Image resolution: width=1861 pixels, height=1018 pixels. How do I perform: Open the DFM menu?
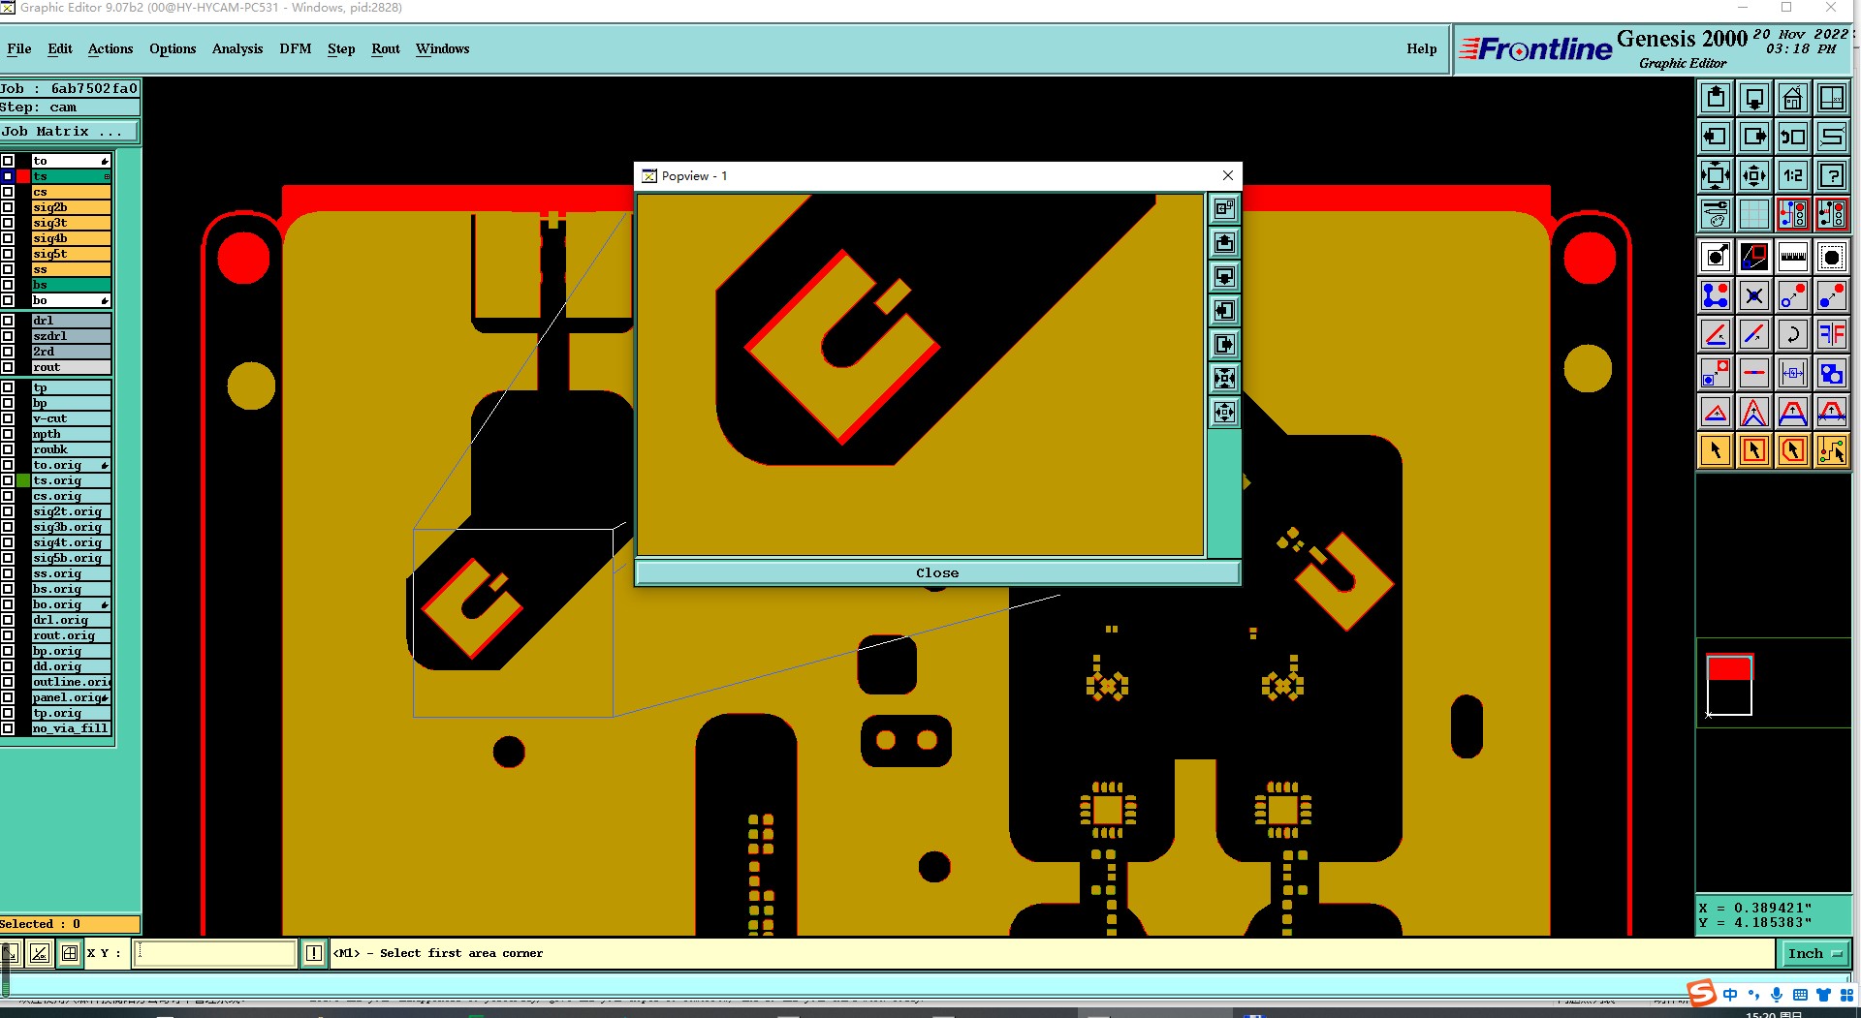point(296,48)
